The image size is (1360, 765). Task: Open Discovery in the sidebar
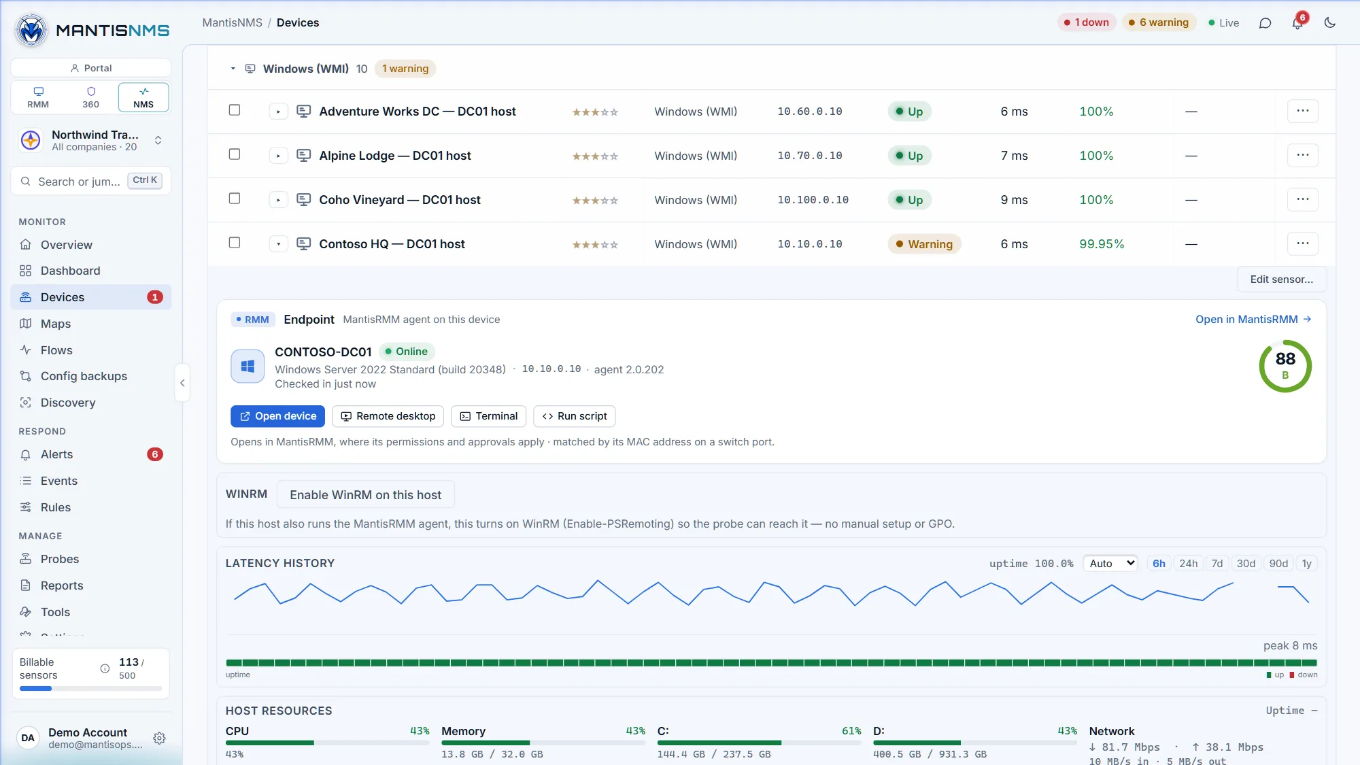point(90,403)
